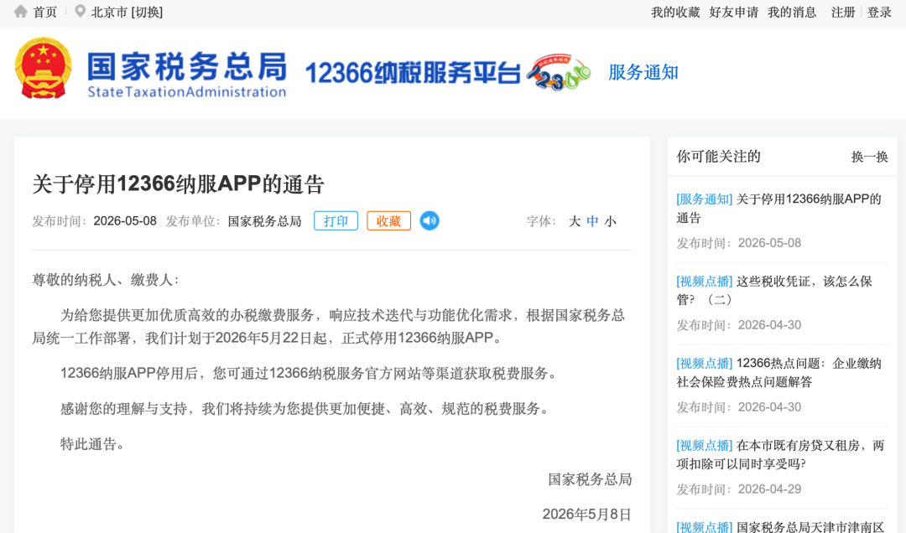906x533 pixels.
Task: Play the audio read-aloud speaker icon
Action: coord(430,220)
